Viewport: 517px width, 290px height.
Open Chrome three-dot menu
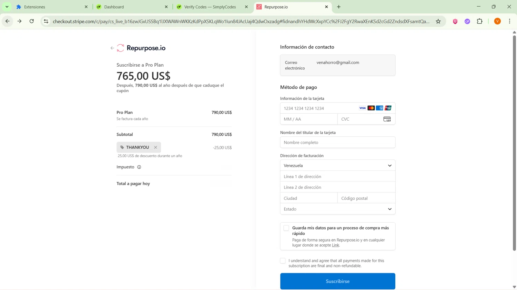point(509,21)
